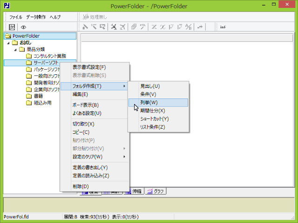Click the first crossed-lines toolbar icon
This screenshot has width=298, height=223.
(x=154, y=27)
